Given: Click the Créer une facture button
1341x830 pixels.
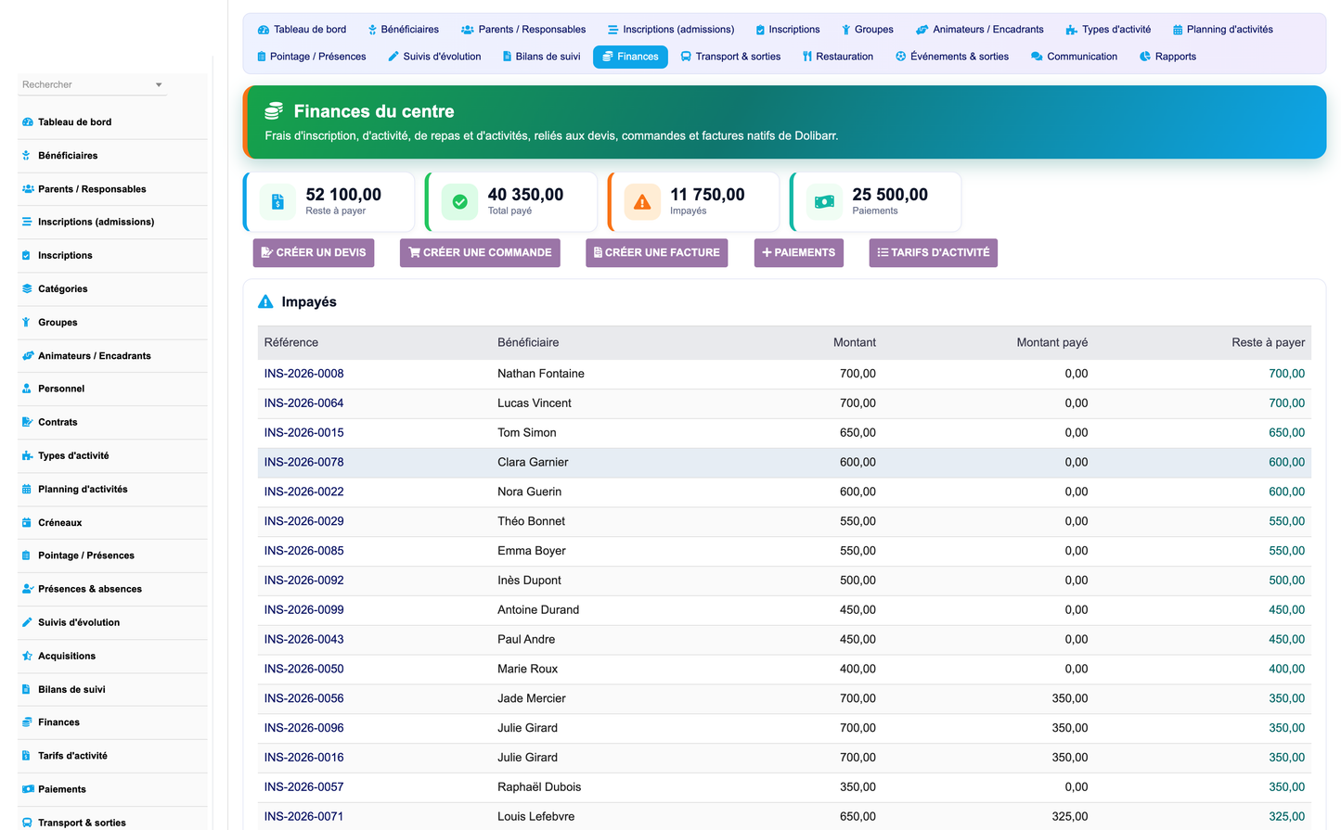Looking at the screenshot, I should tap(656, 252).
